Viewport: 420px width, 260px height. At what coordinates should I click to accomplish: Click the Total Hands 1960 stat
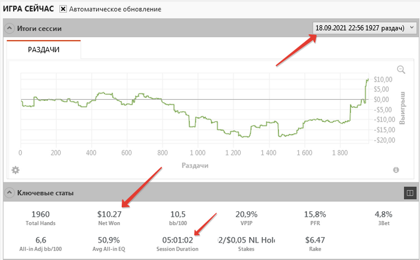tap(40, 217)
